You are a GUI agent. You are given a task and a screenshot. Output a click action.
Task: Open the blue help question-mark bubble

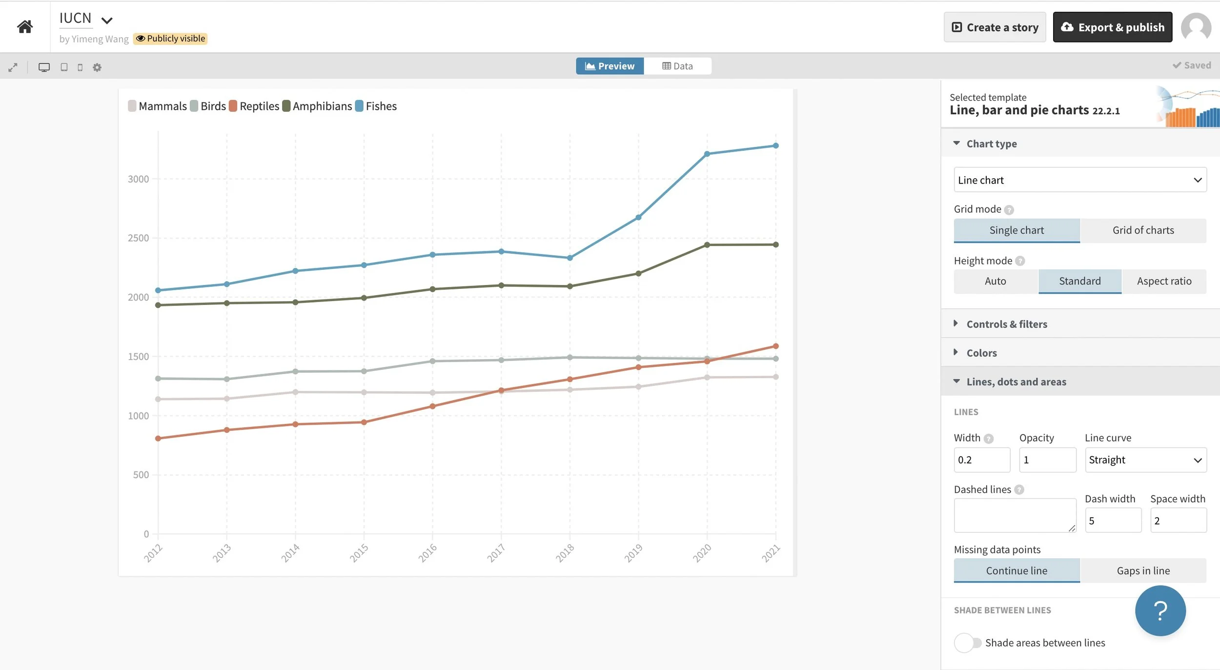pyautogui.click(x=1160, y=610)
